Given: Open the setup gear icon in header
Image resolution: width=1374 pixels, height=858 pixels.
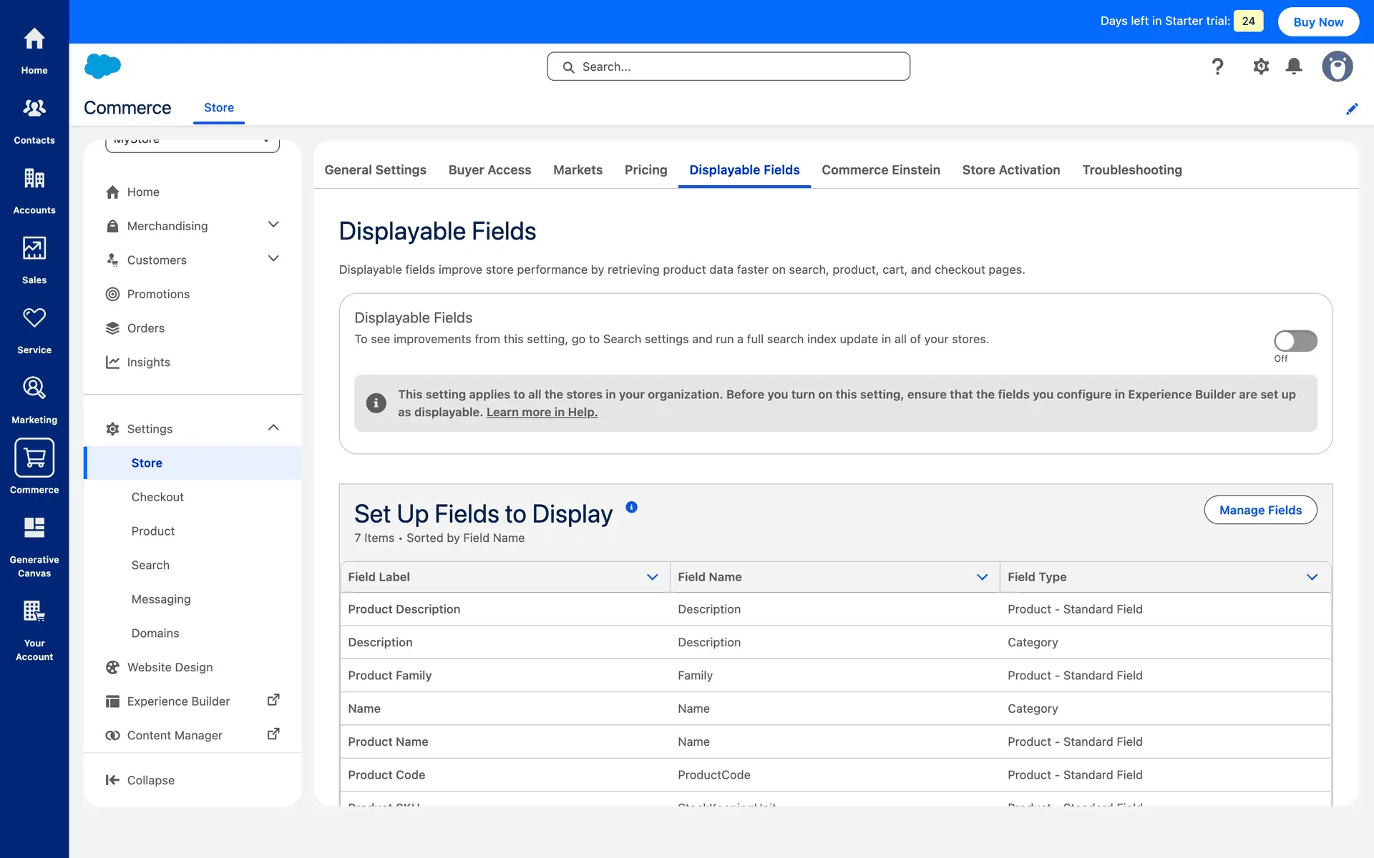Looking at the screenshot, I should click(x=1261, y=66).
